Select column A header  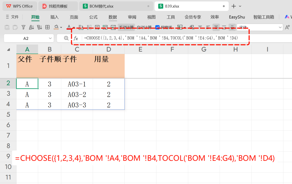pos(27,49)
